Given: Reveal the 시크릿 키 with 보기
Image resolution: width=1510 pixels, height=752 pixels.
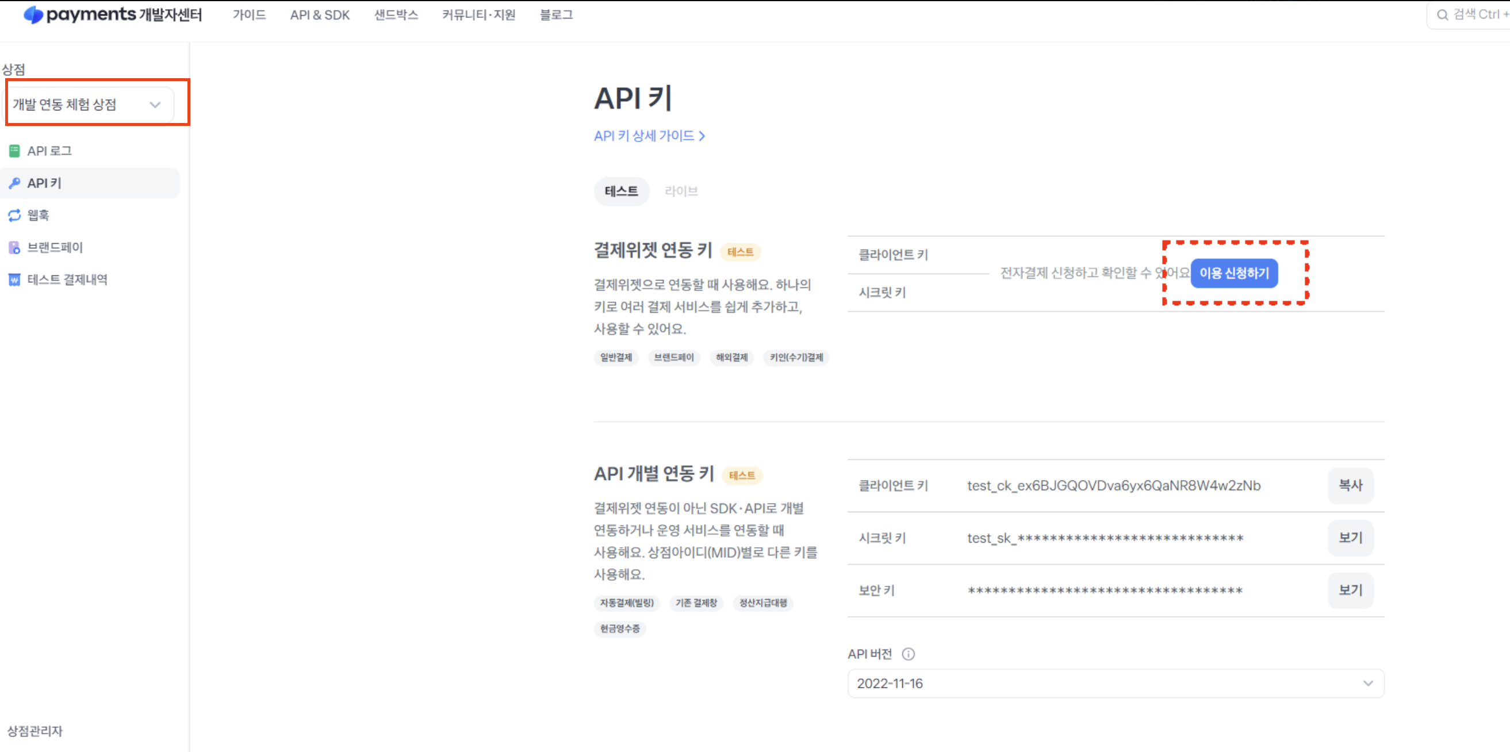Looking at the screenshot, I should pos(1350,538).
